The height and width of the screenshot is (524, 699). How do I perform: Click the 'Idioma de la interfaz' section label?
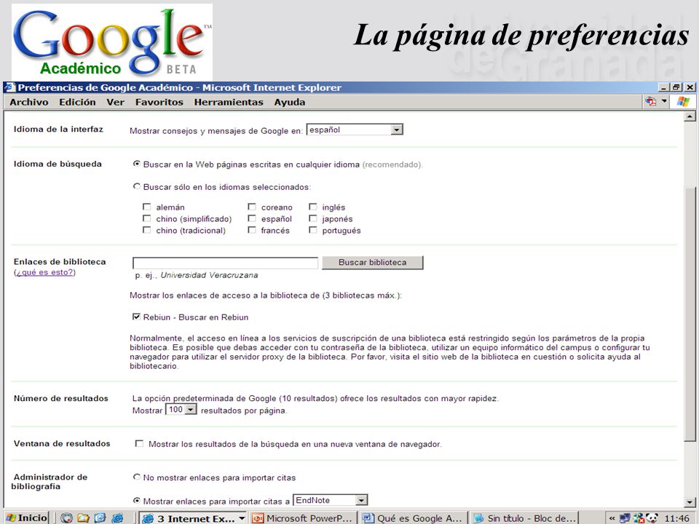pos(58,130)
